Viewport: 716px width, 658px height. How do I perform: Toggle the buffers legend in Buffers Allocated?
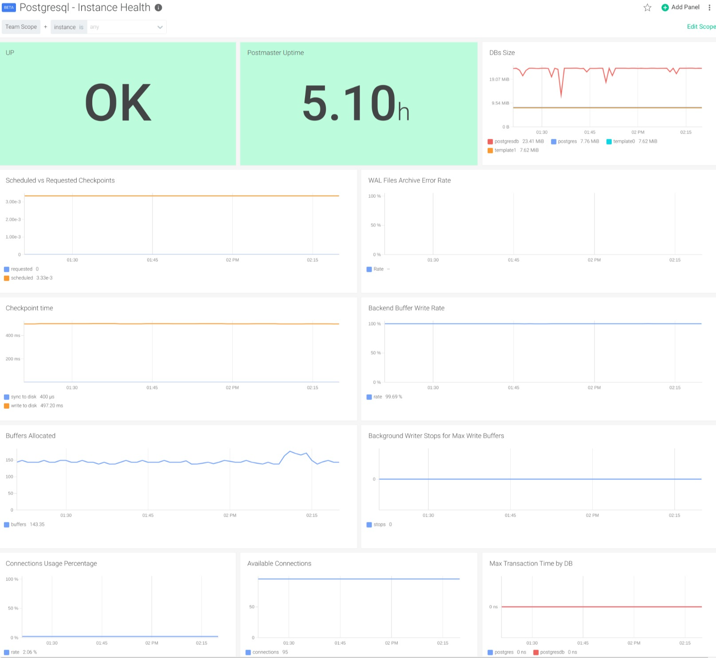[x=18, y=525]
